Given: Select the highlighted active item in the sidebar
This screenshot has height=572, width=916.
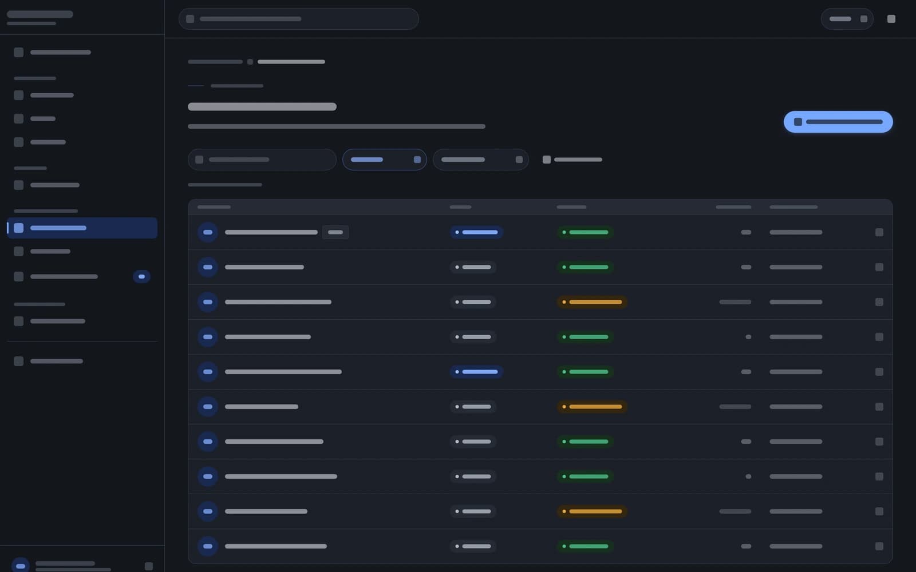Looking at the screenshot, I should pyautogui.click(x=82, y=228).
